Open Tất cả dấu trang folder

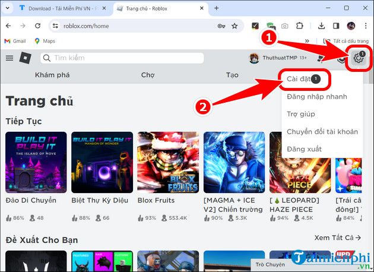tap(346, 41)
